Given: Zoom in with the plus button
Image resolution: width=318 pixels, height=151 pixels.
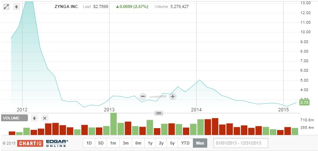Looking at the screenshot, I should click(x=173, y=96).
